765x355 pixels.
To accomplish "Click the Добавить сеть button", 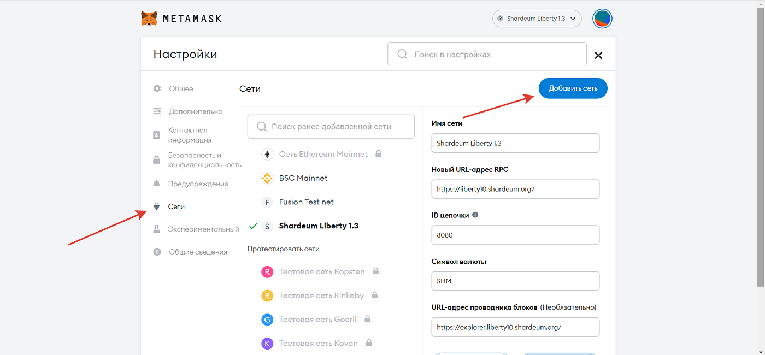I will point(573,88).
